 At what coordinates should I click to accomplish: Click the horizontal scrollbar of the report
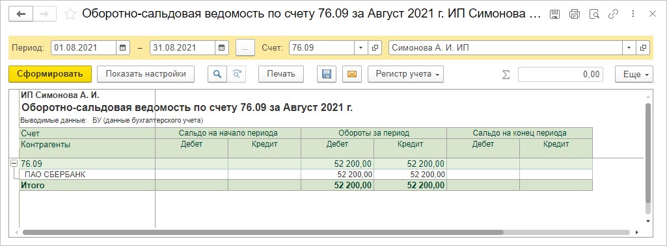pos(263,232)
